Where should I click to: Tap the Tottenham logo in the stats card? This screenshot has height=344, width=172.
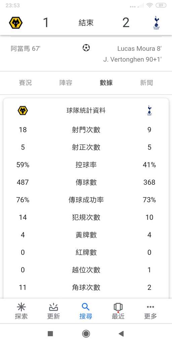[149, 111]
